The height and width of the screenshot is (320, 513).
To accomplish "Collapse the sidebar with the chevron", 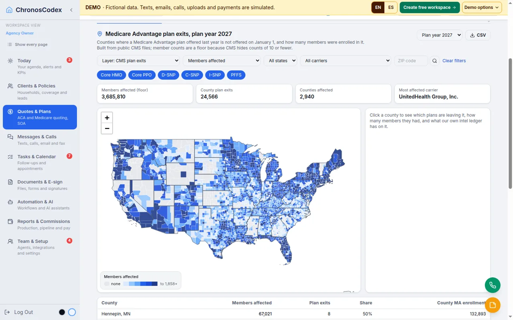I will (x=71, y=10).
